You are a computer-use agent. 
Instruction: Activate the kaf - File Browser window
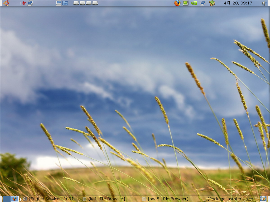pyautogui.click(x=104, y=199)
